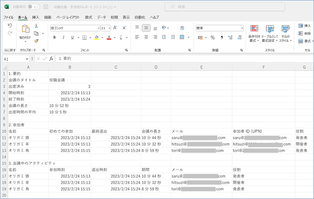The width and height of the screenshot is (314, 199).
Task: Click the Undo arrow icon
Action: pos(10,26)
